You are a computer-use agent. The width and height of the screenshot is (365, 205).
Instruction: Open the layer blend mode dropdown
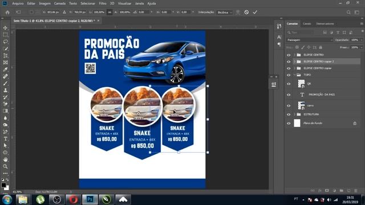tap(310, 40)
